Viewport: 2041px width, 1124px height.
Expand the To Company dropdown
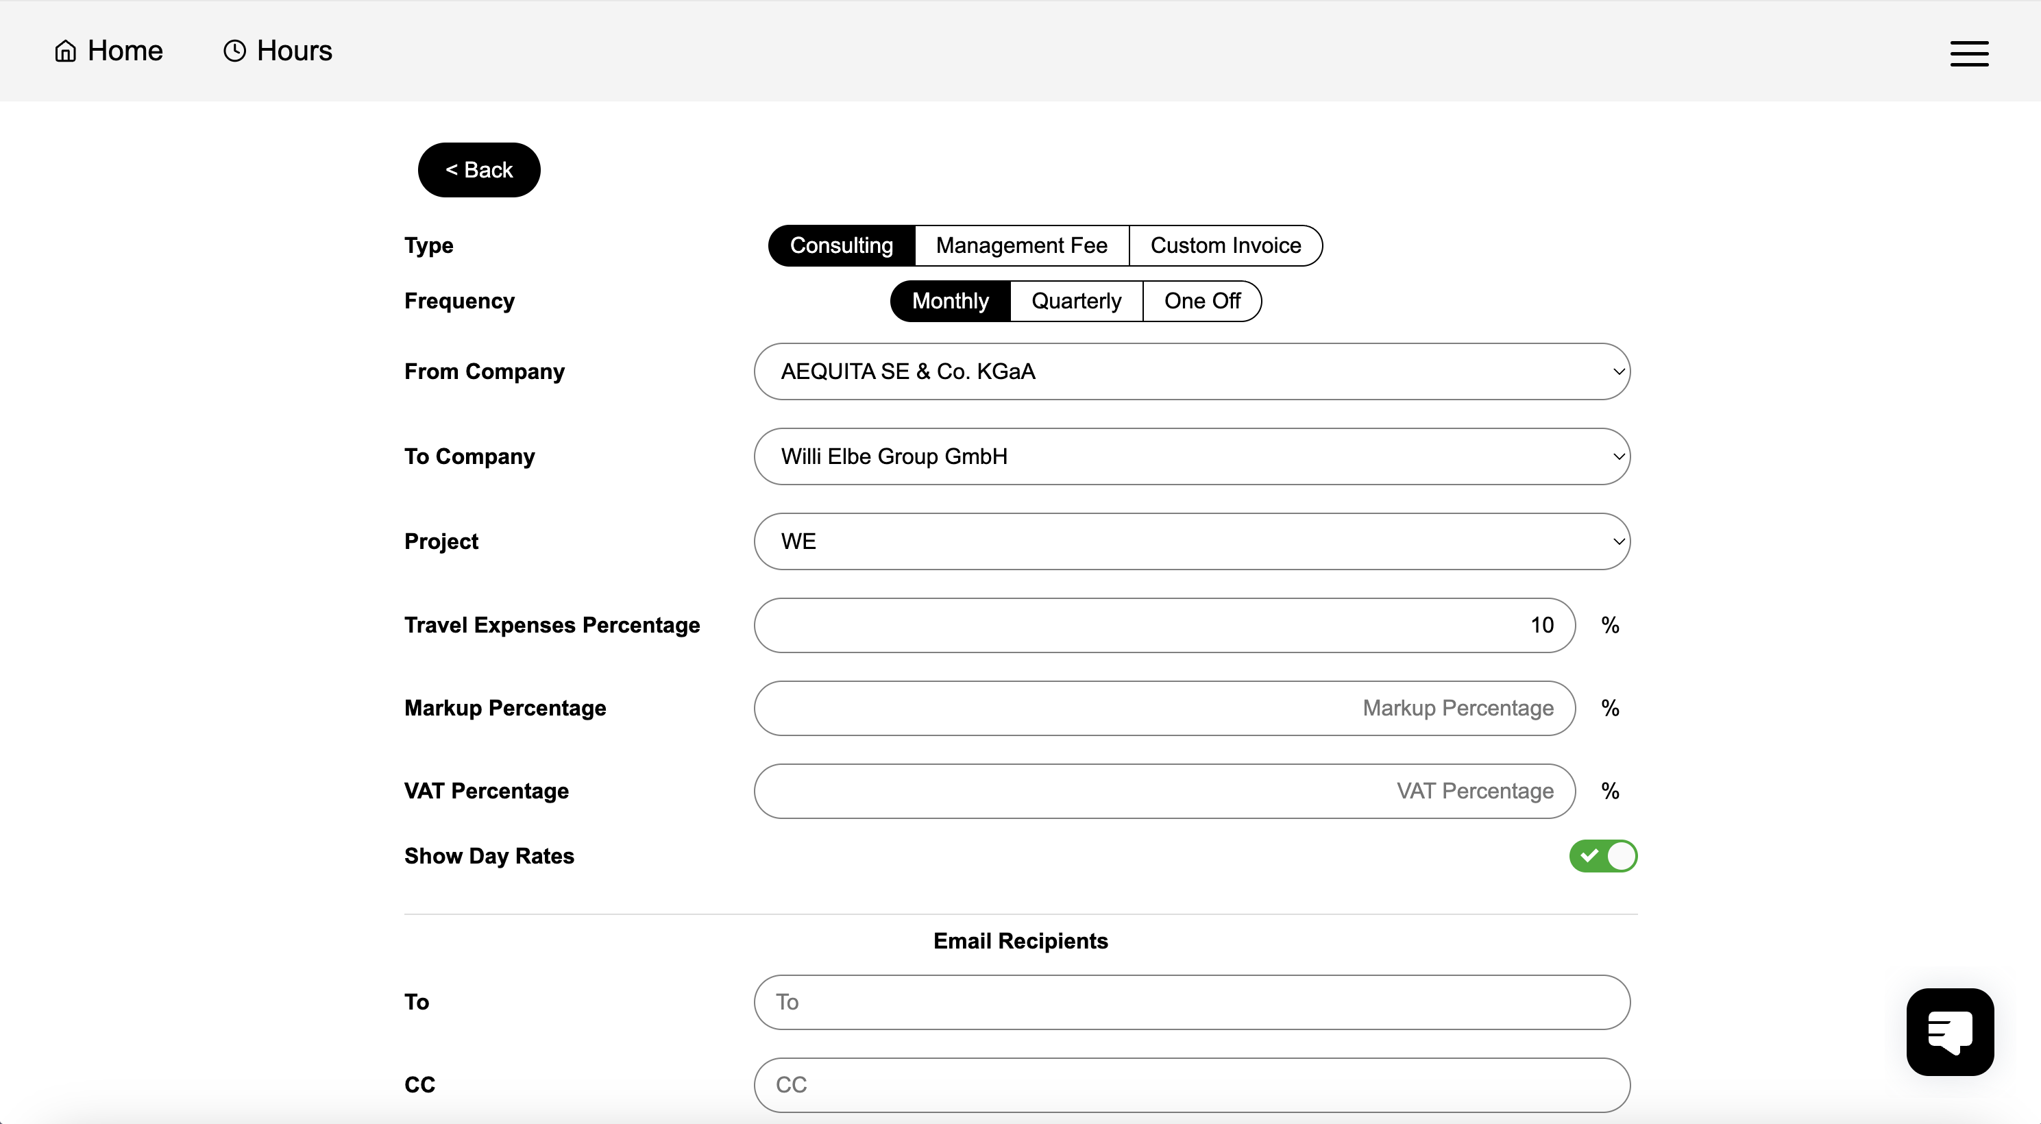pos(1191,456)
